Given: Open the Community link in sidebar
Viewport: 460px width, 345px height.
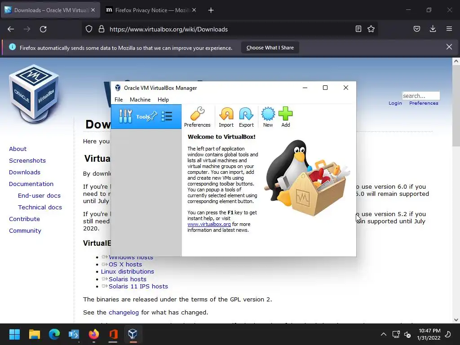Looking at the screenshot, I should coord(25,231).
